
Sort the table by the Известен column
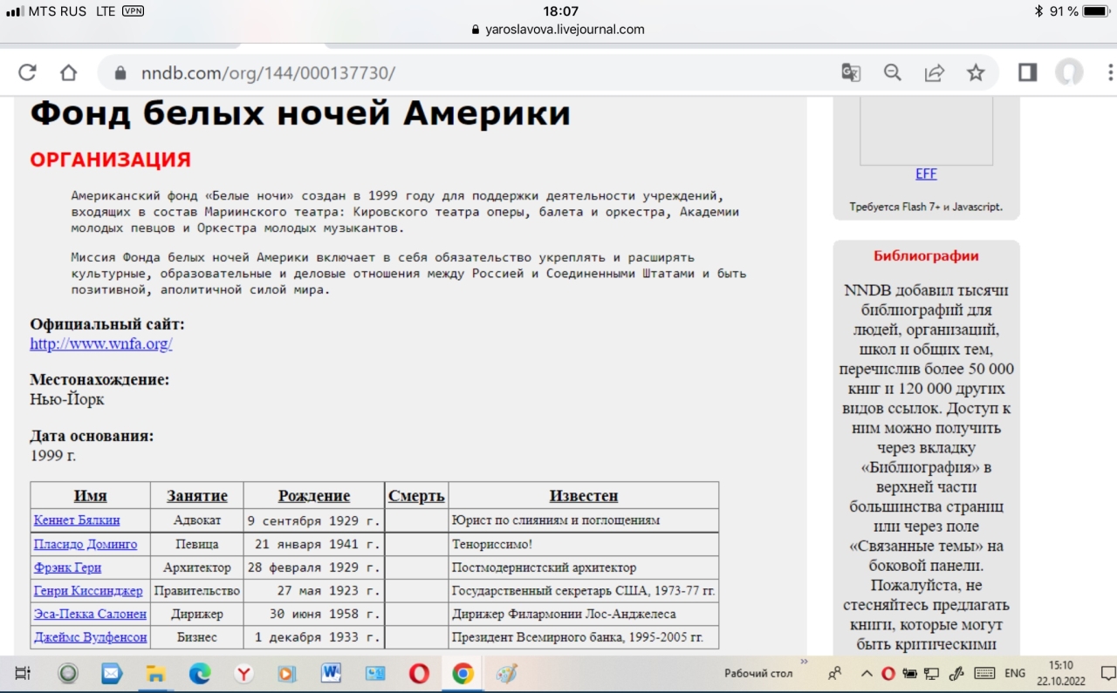[x=584, y=495]
